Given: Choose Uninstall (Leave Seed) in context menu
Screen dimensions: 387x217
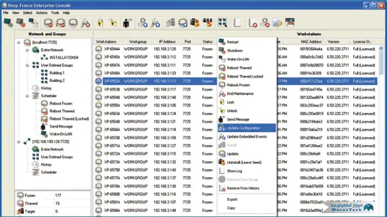Looking at the screenshot, I should click(247, 162).
